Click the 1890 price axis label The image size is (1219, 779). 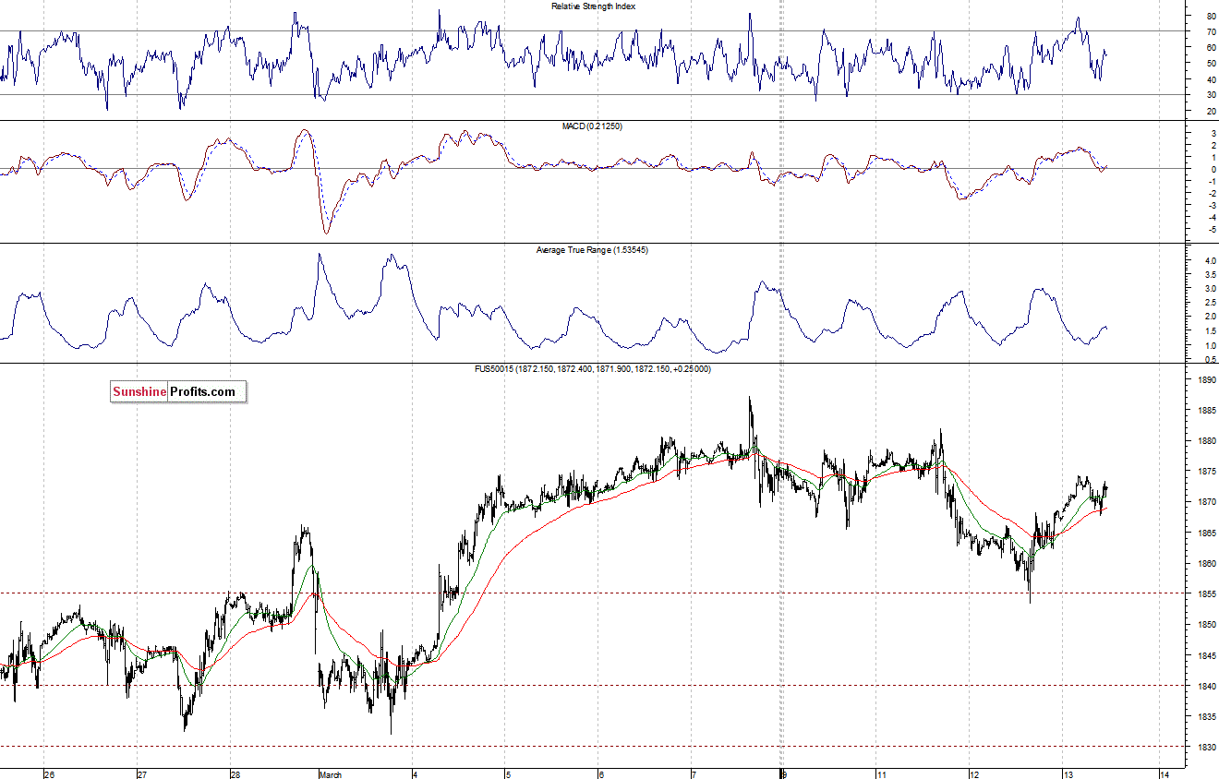(1206, 380)
